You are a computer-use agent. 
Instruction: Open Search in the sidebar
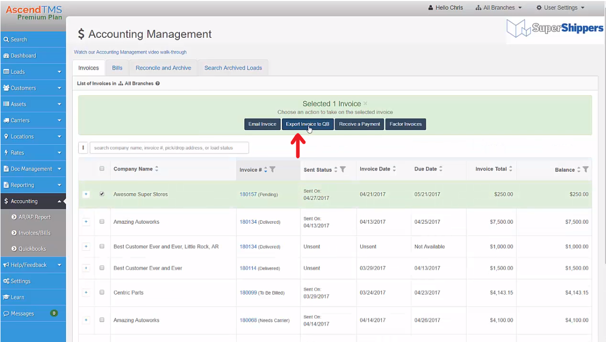33,39
